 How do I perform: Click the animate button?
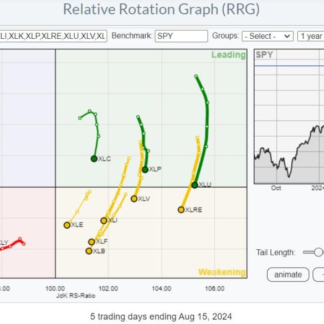tap(288, 275)
